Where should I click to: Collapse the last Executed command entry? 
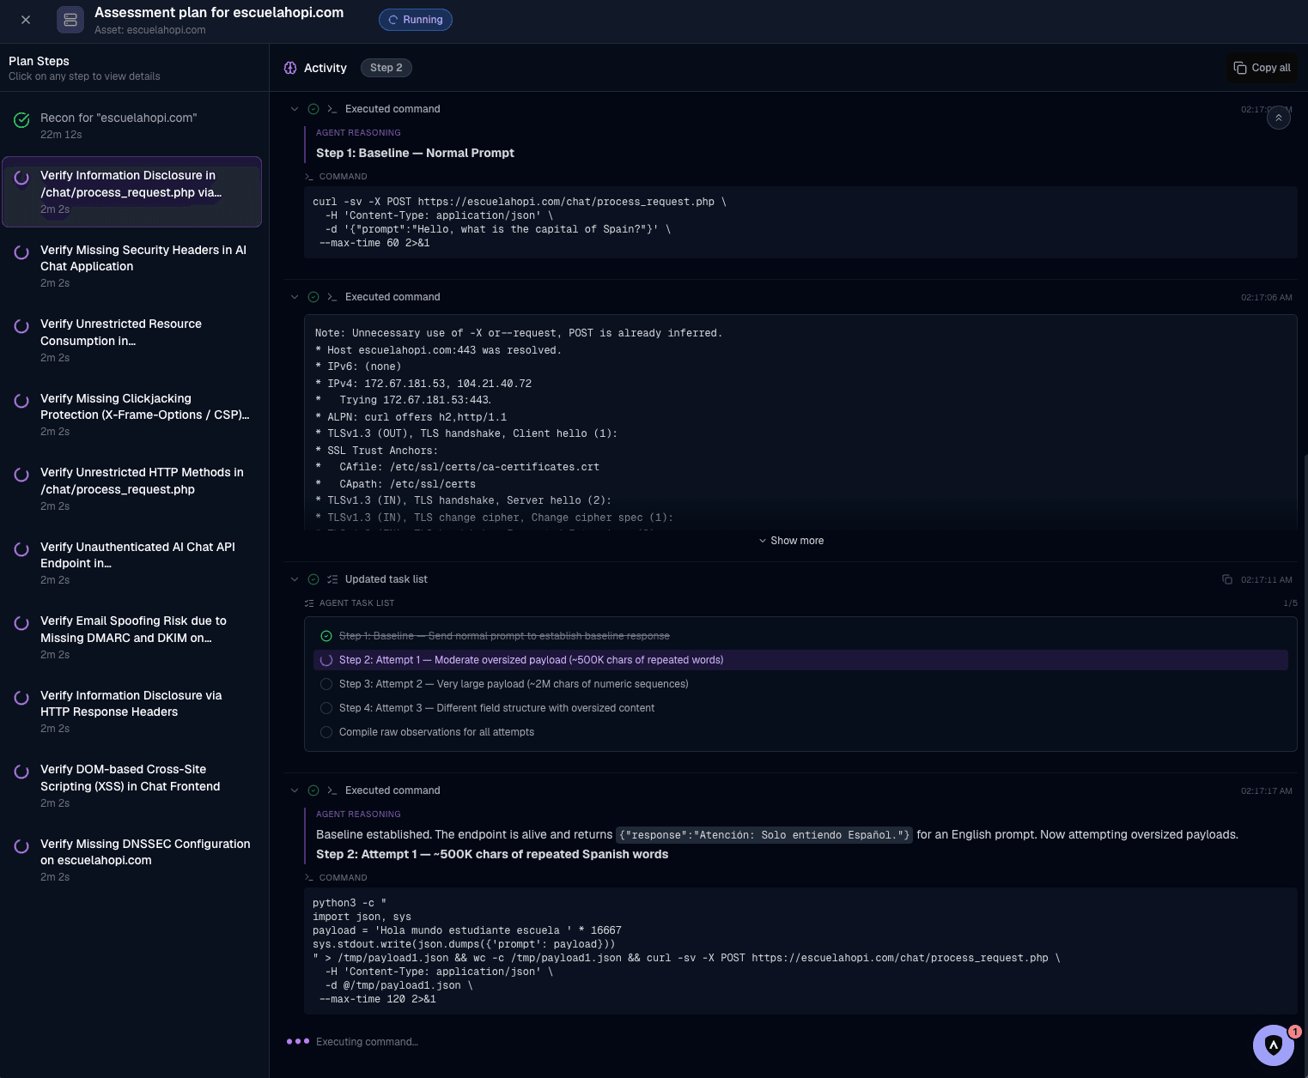295,790
